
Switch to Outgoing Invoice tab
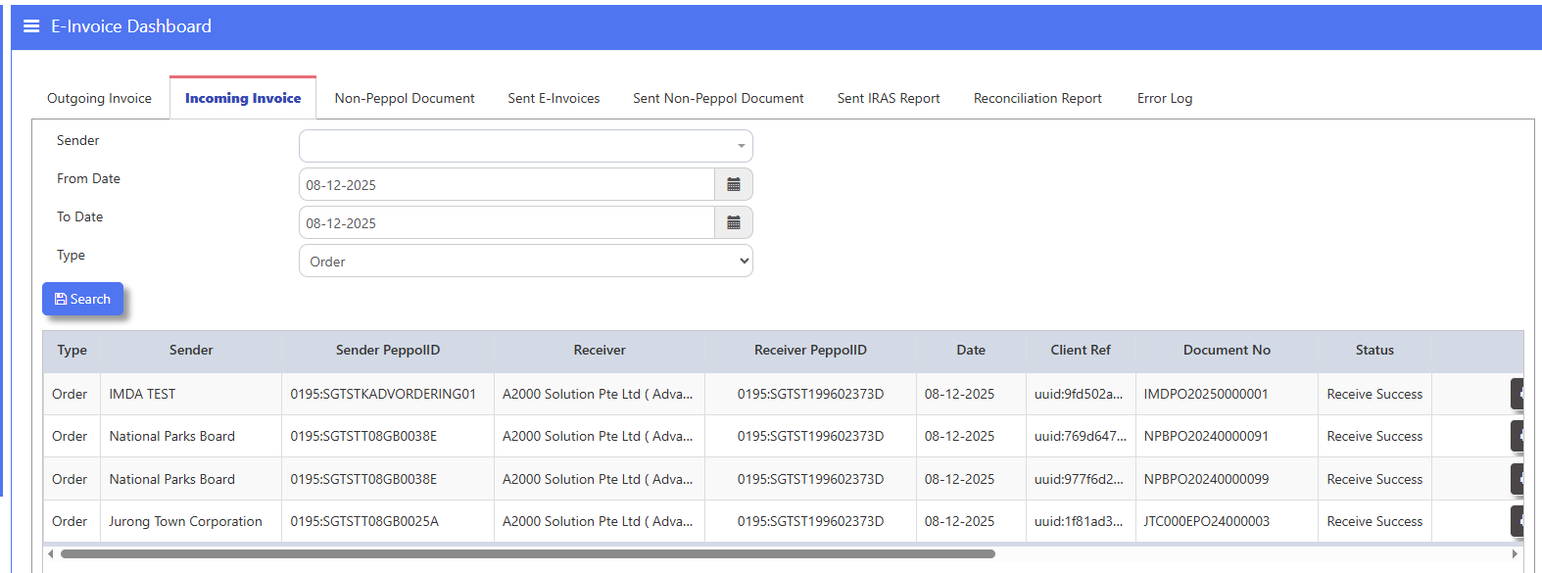(99, 98)
